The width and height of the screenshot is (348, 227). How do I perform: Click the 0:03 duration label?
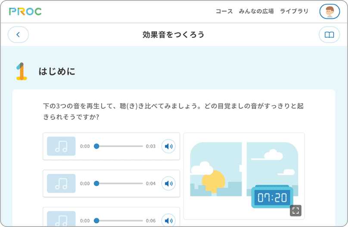pos(151,146)
